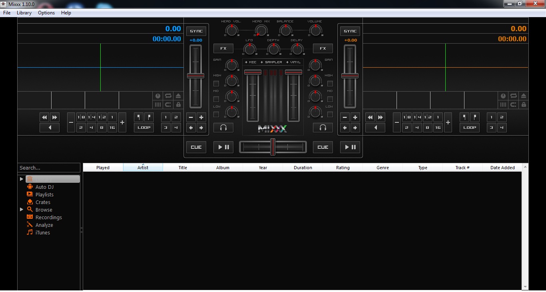This screenshot has width=546, height=292.
Task: Click the right deck rewind button
Action: coord(370,117)
